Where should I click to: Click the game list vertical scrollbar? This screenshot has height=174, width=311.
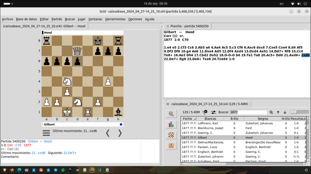tap(308, 139)
